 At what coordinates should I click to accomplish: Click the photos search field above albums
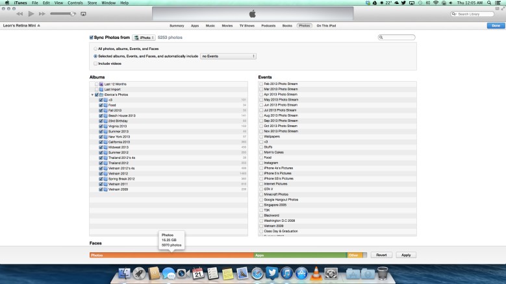(397, 38)
